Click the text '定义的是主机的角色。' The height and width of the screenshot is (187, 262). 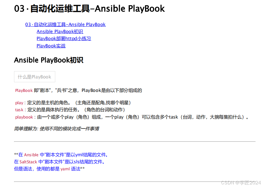pyautogui.click(x=49, y=103)
